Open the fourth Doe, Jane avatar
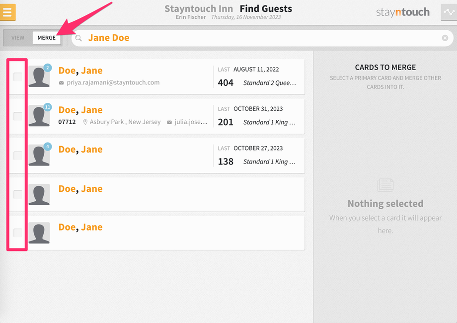 (x=39, y=194)
